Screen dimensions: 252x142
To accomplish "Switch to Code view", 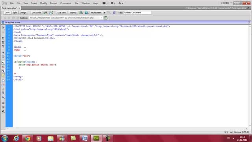I will (x=7, y=13).
